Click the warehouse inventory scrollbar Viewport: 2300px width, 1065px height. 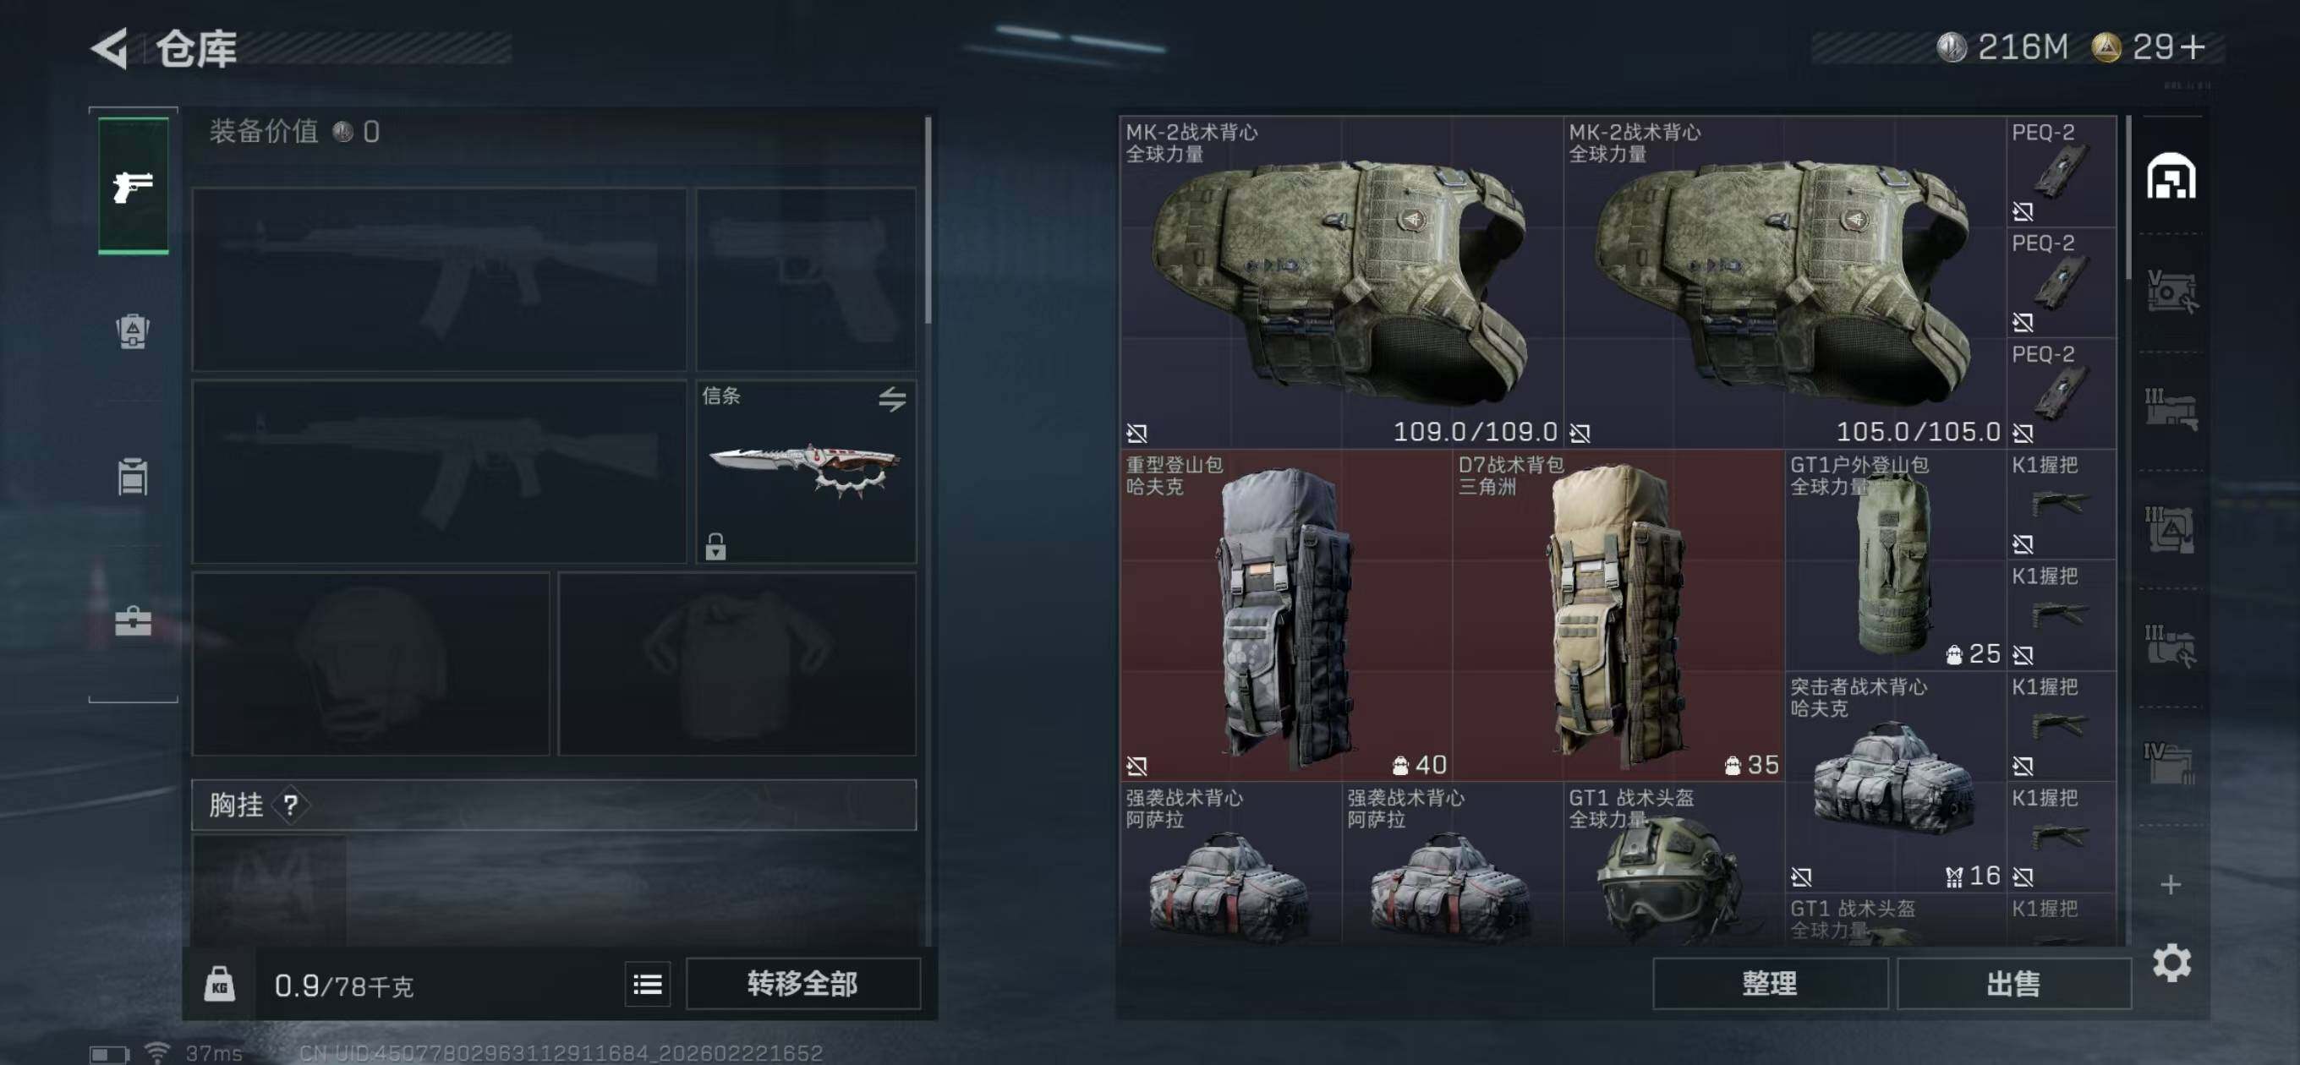click(2129, 194)
